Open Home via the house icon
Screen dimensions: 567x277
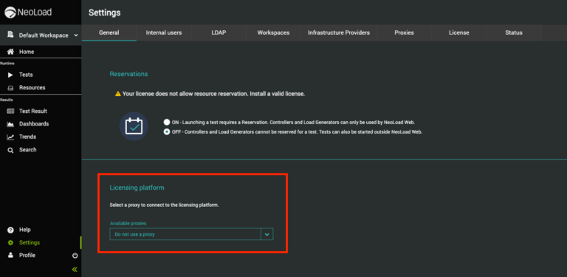(11, 52)
